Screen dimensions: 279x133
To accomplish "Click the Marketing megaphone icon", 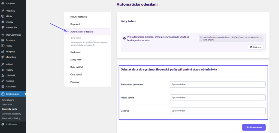I will pyautogui.click(x=3, y=57).
